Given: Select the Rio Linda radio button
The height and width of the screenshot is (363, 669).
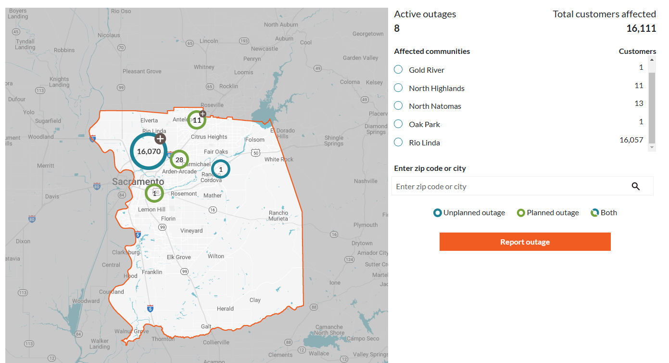Looking at the screenshot, I should click(x=398, y=142).
